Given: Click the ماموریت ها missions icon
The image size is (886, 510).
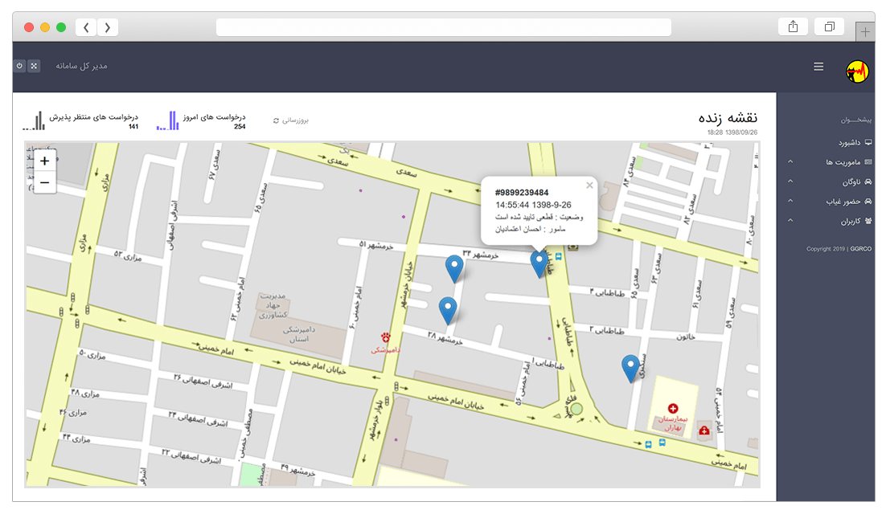Looking at the screenshot, I should click(868, 161).
